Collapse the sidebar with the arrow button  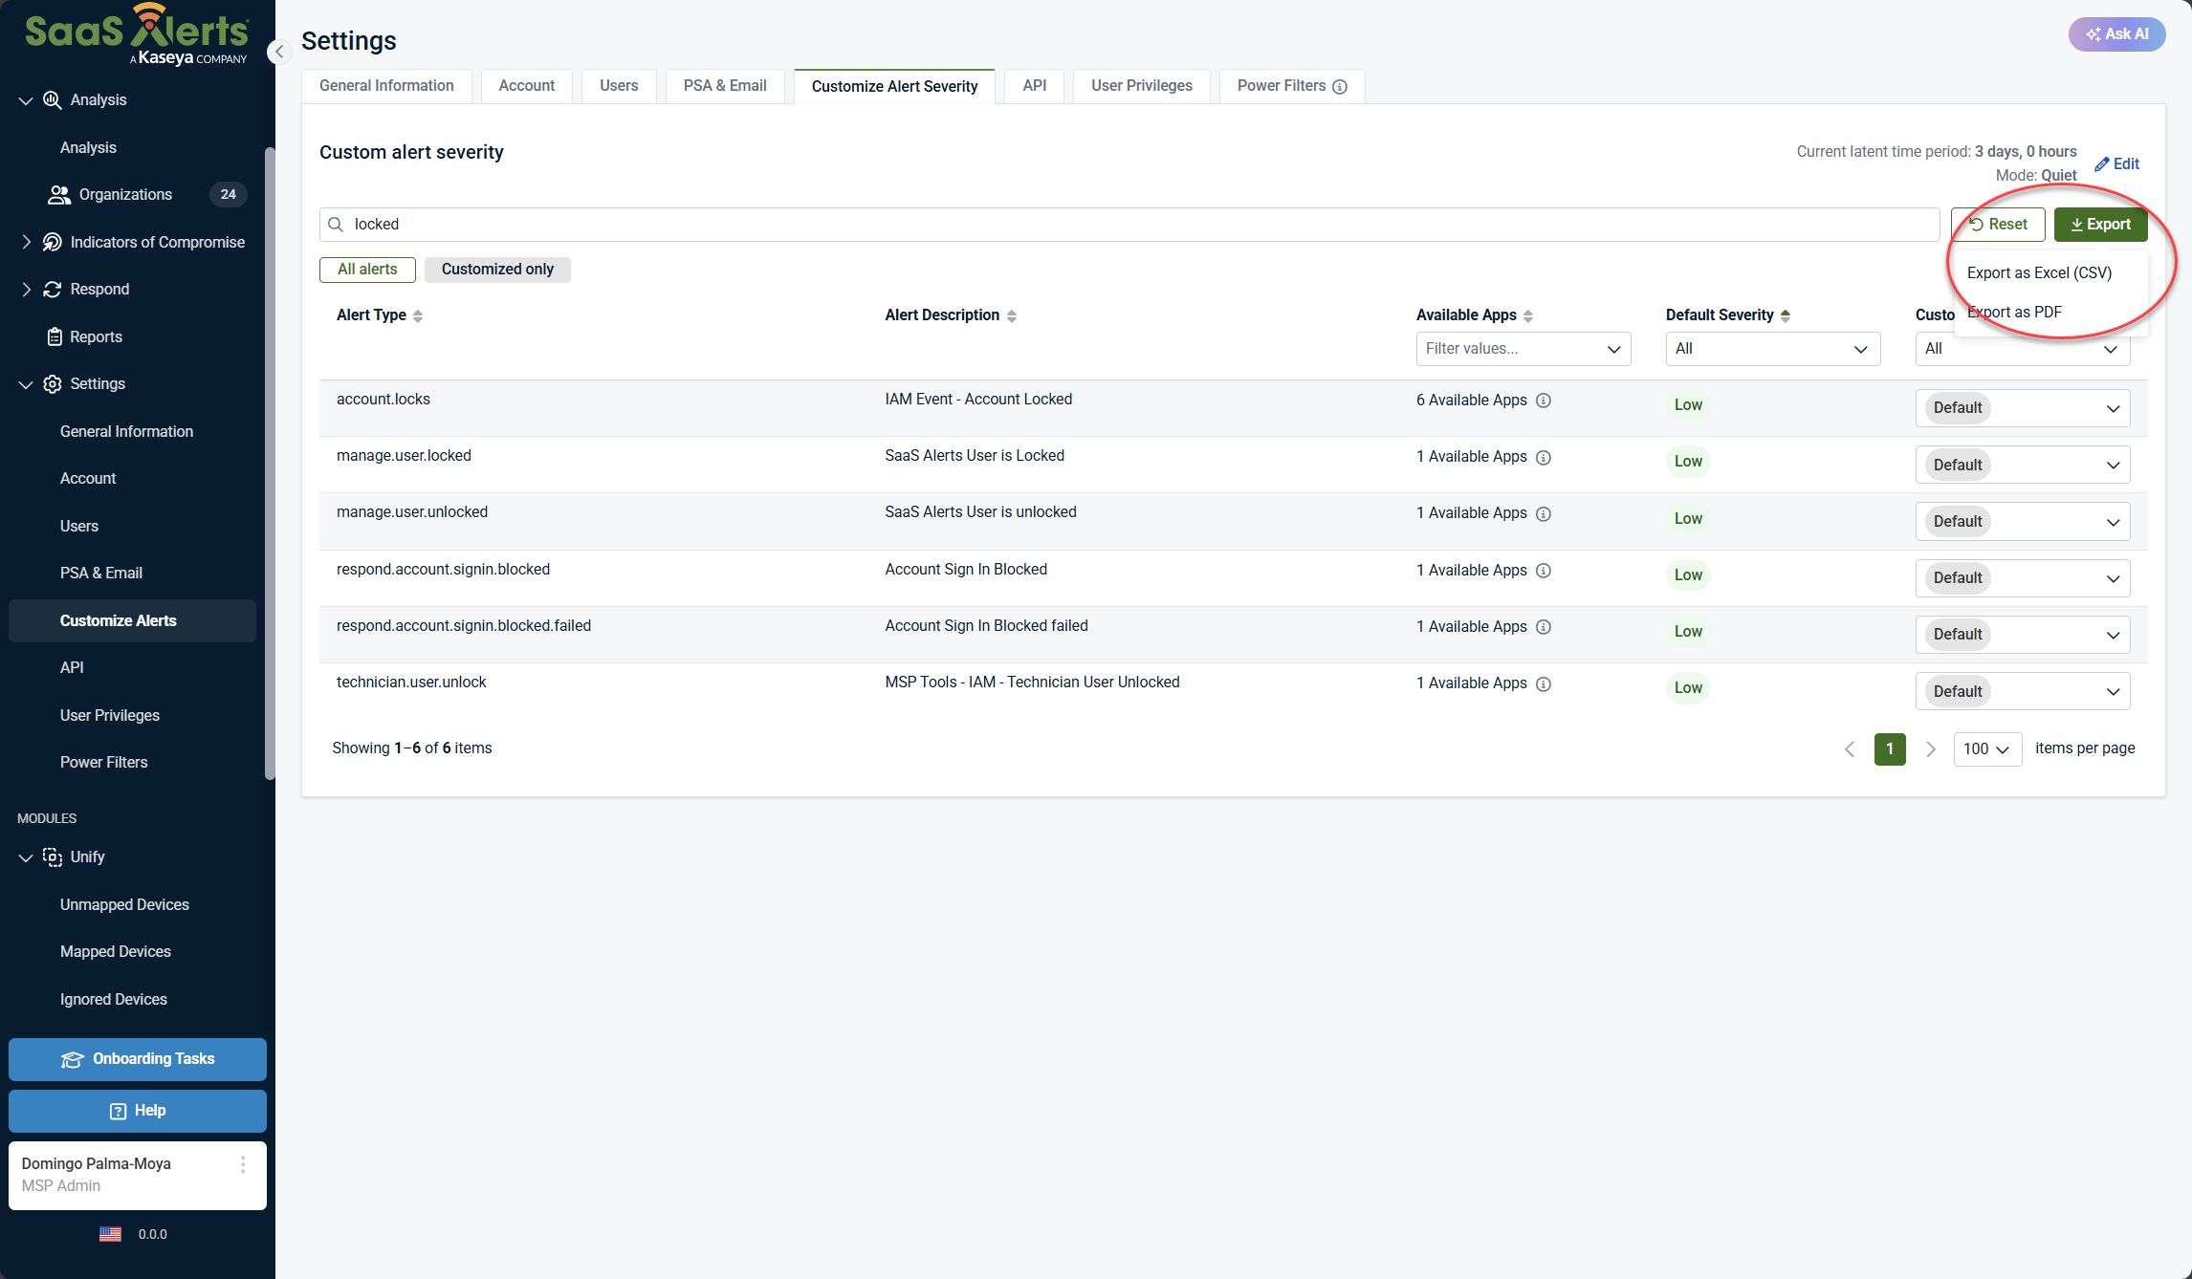279,52
